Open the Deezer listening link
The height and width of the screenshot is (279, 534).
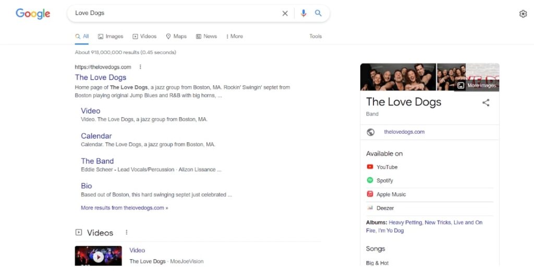click(385, 208)
